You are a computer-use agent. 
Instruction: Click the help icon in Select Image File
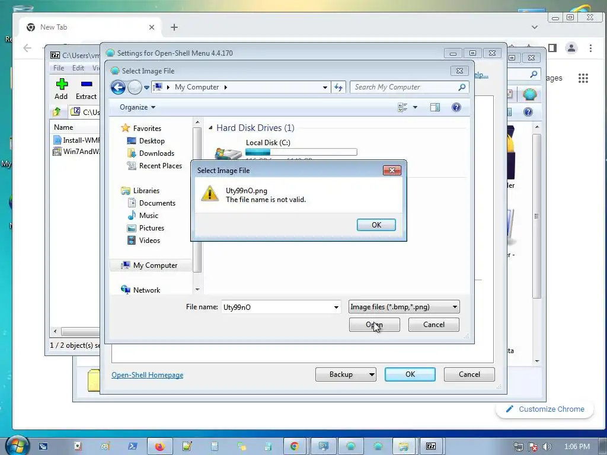[456, 107]
